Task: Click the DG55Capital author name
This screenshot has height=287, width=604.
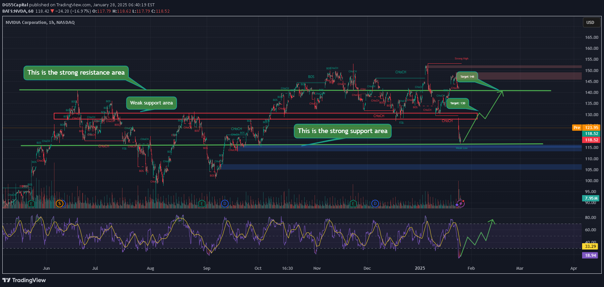Action: click(15, 5)
